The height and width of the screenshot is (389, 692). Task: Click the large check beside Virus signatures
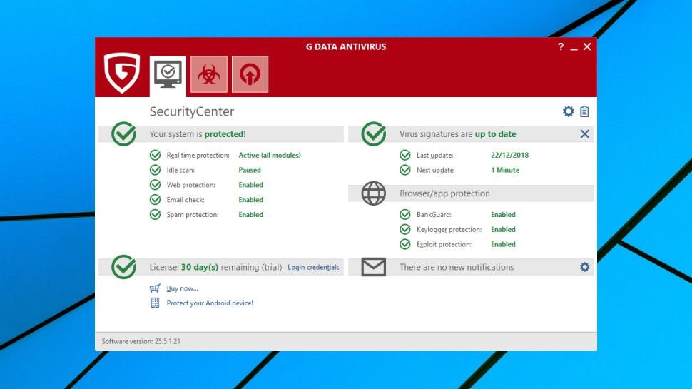[374, 133]
